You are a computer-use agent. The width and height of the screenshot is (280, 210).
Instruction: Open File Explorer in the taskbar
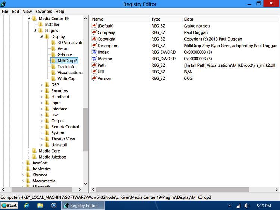(x=40, y=206)
